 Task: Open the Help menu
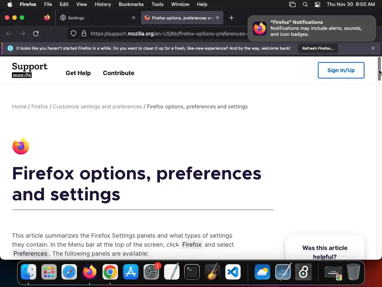[x=202, y=4]
